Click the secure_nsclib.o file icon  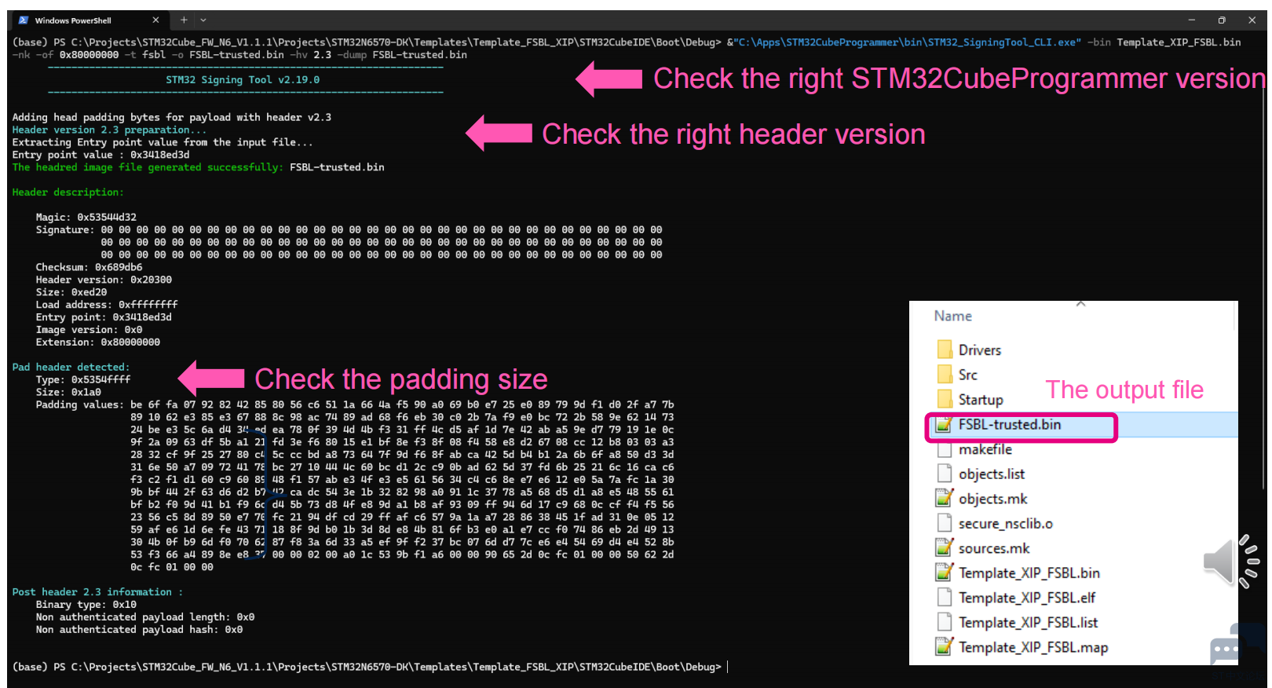[945, 524]
